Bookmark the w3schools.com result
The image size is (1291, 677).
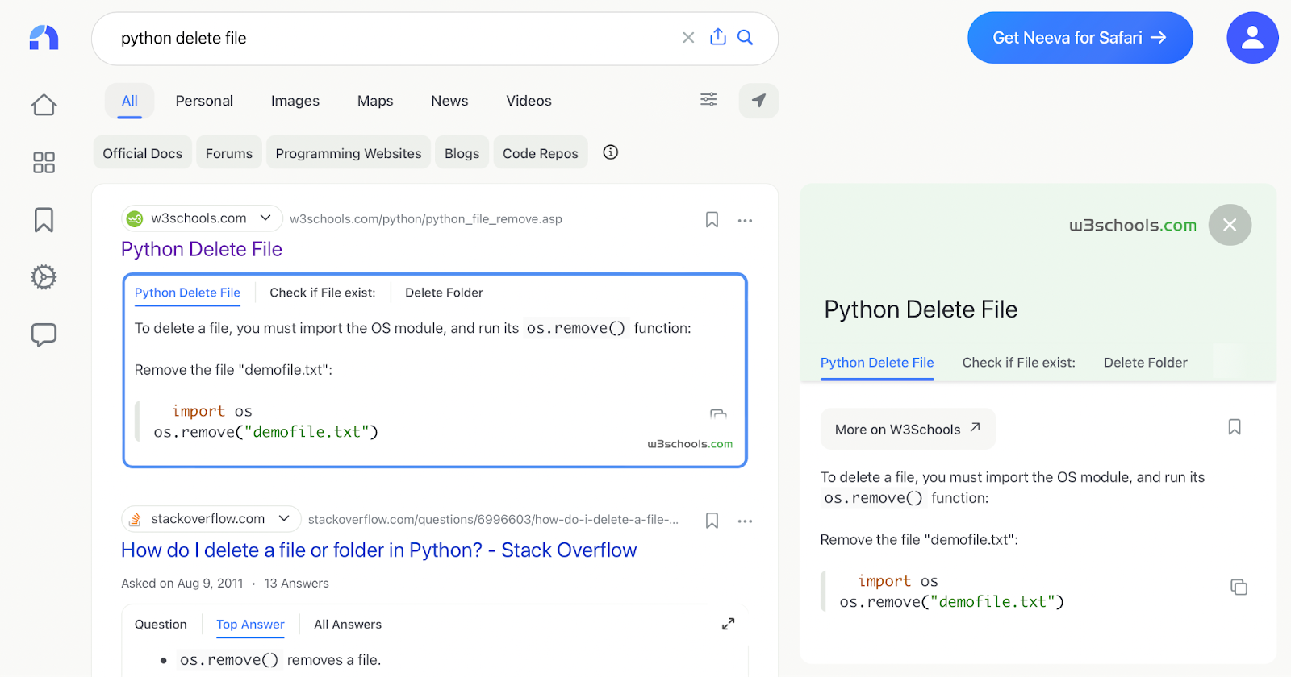click(712, 220)
